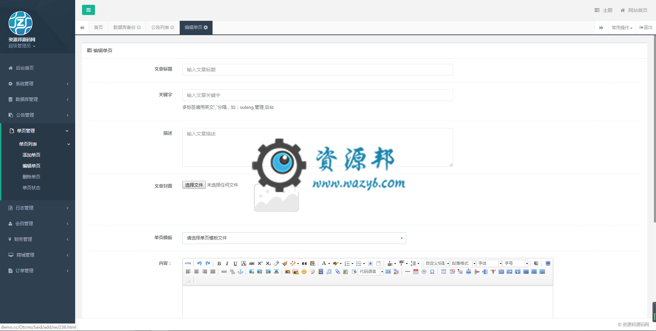Attach a file with the paperclip icon
656x331 pixels.
click(x=338, y=272)
